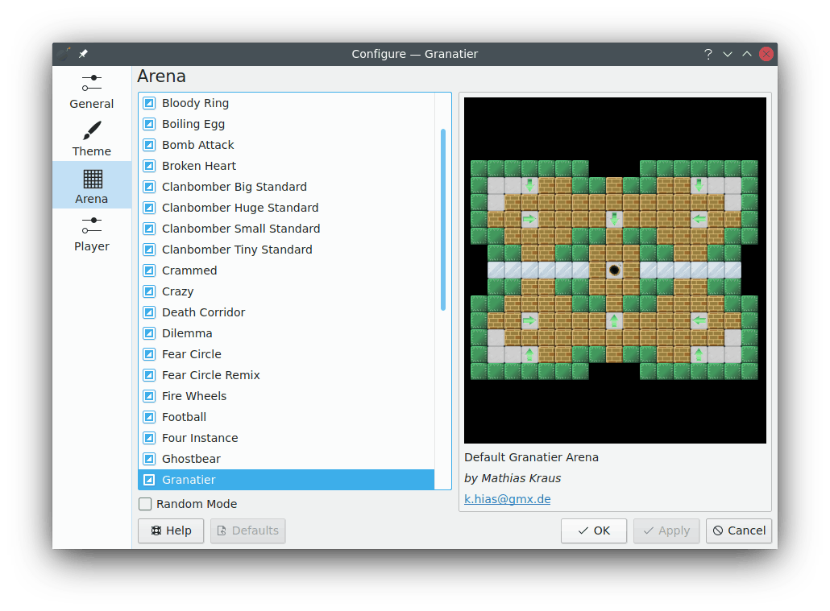This screenshot has width=830, height=611.
Task: Cancel the configuration dialog
Action: (x=739, y=530)
